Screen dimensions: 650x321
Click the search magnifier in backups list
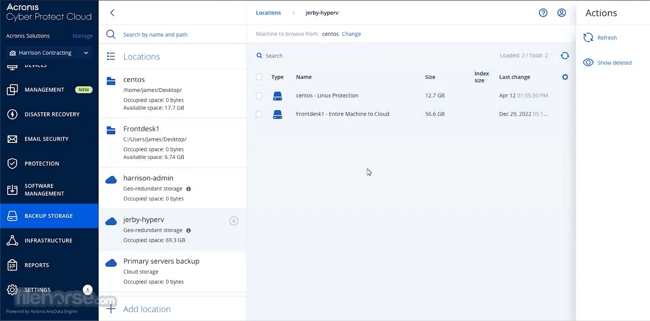click(x=260, y=56)
